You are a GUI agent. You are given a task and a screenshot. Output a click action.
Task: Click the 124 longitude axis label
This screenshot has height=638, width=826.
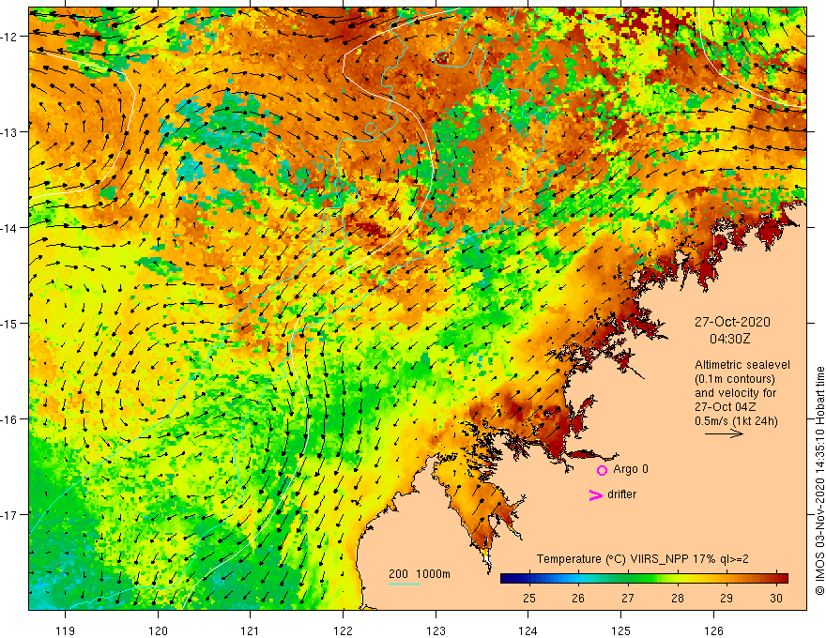point(528,630)
